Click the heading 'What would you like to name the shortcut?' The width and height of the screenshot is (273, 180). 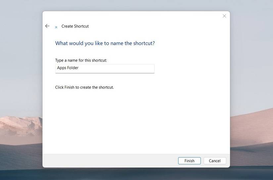(105, 43)
